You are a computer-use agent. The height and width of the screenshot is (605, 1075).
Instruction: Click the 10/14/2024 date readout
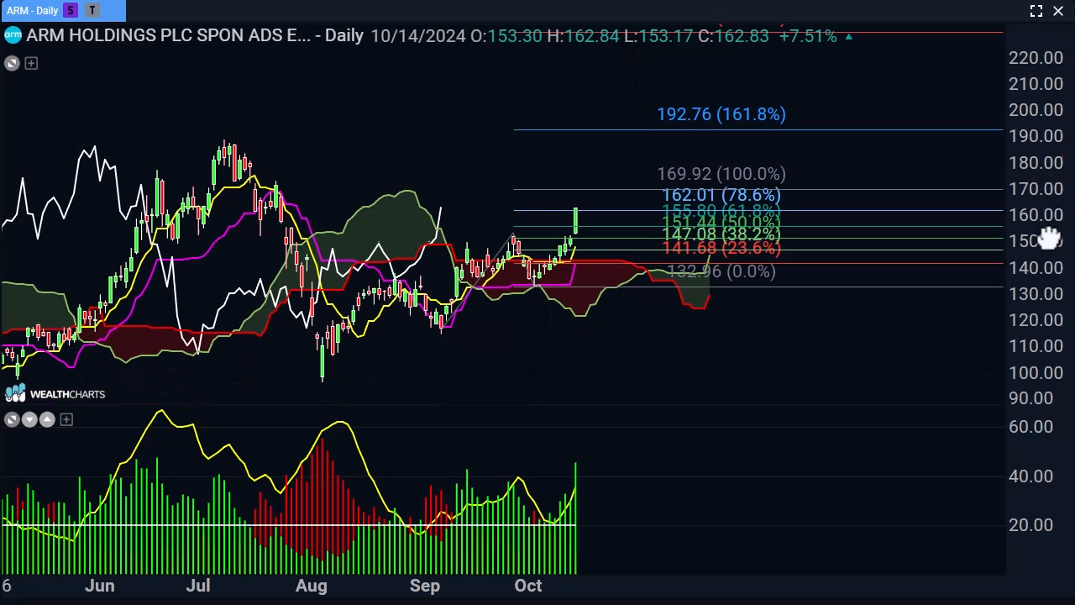417,36
